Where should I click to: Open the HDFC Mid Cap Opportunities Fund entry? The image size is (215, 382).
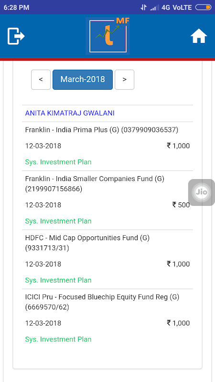[107, 259]
